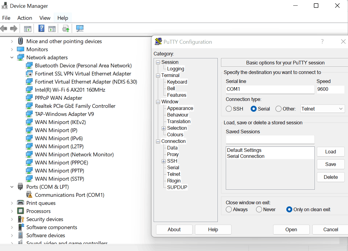The width and height of the screenshot is (348, 251).
Task: Select Default Settings in saved sessions list
Action: click(244, 150)
